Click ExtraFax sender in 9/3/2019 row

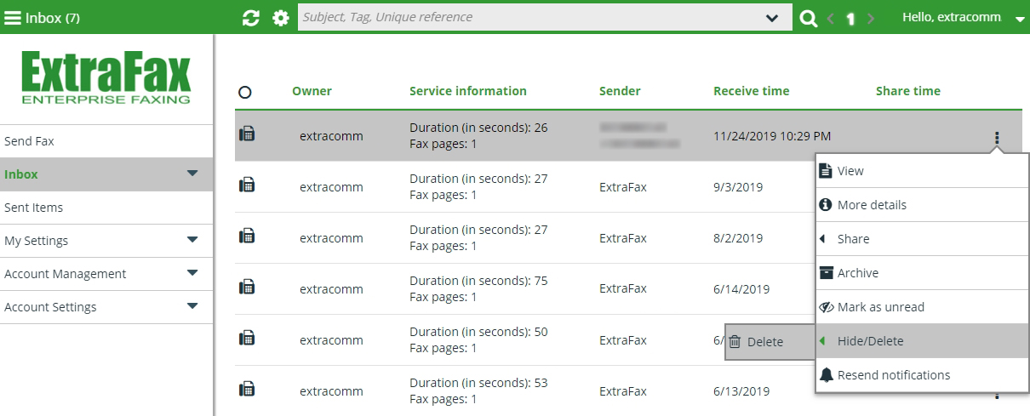[623, 187]
